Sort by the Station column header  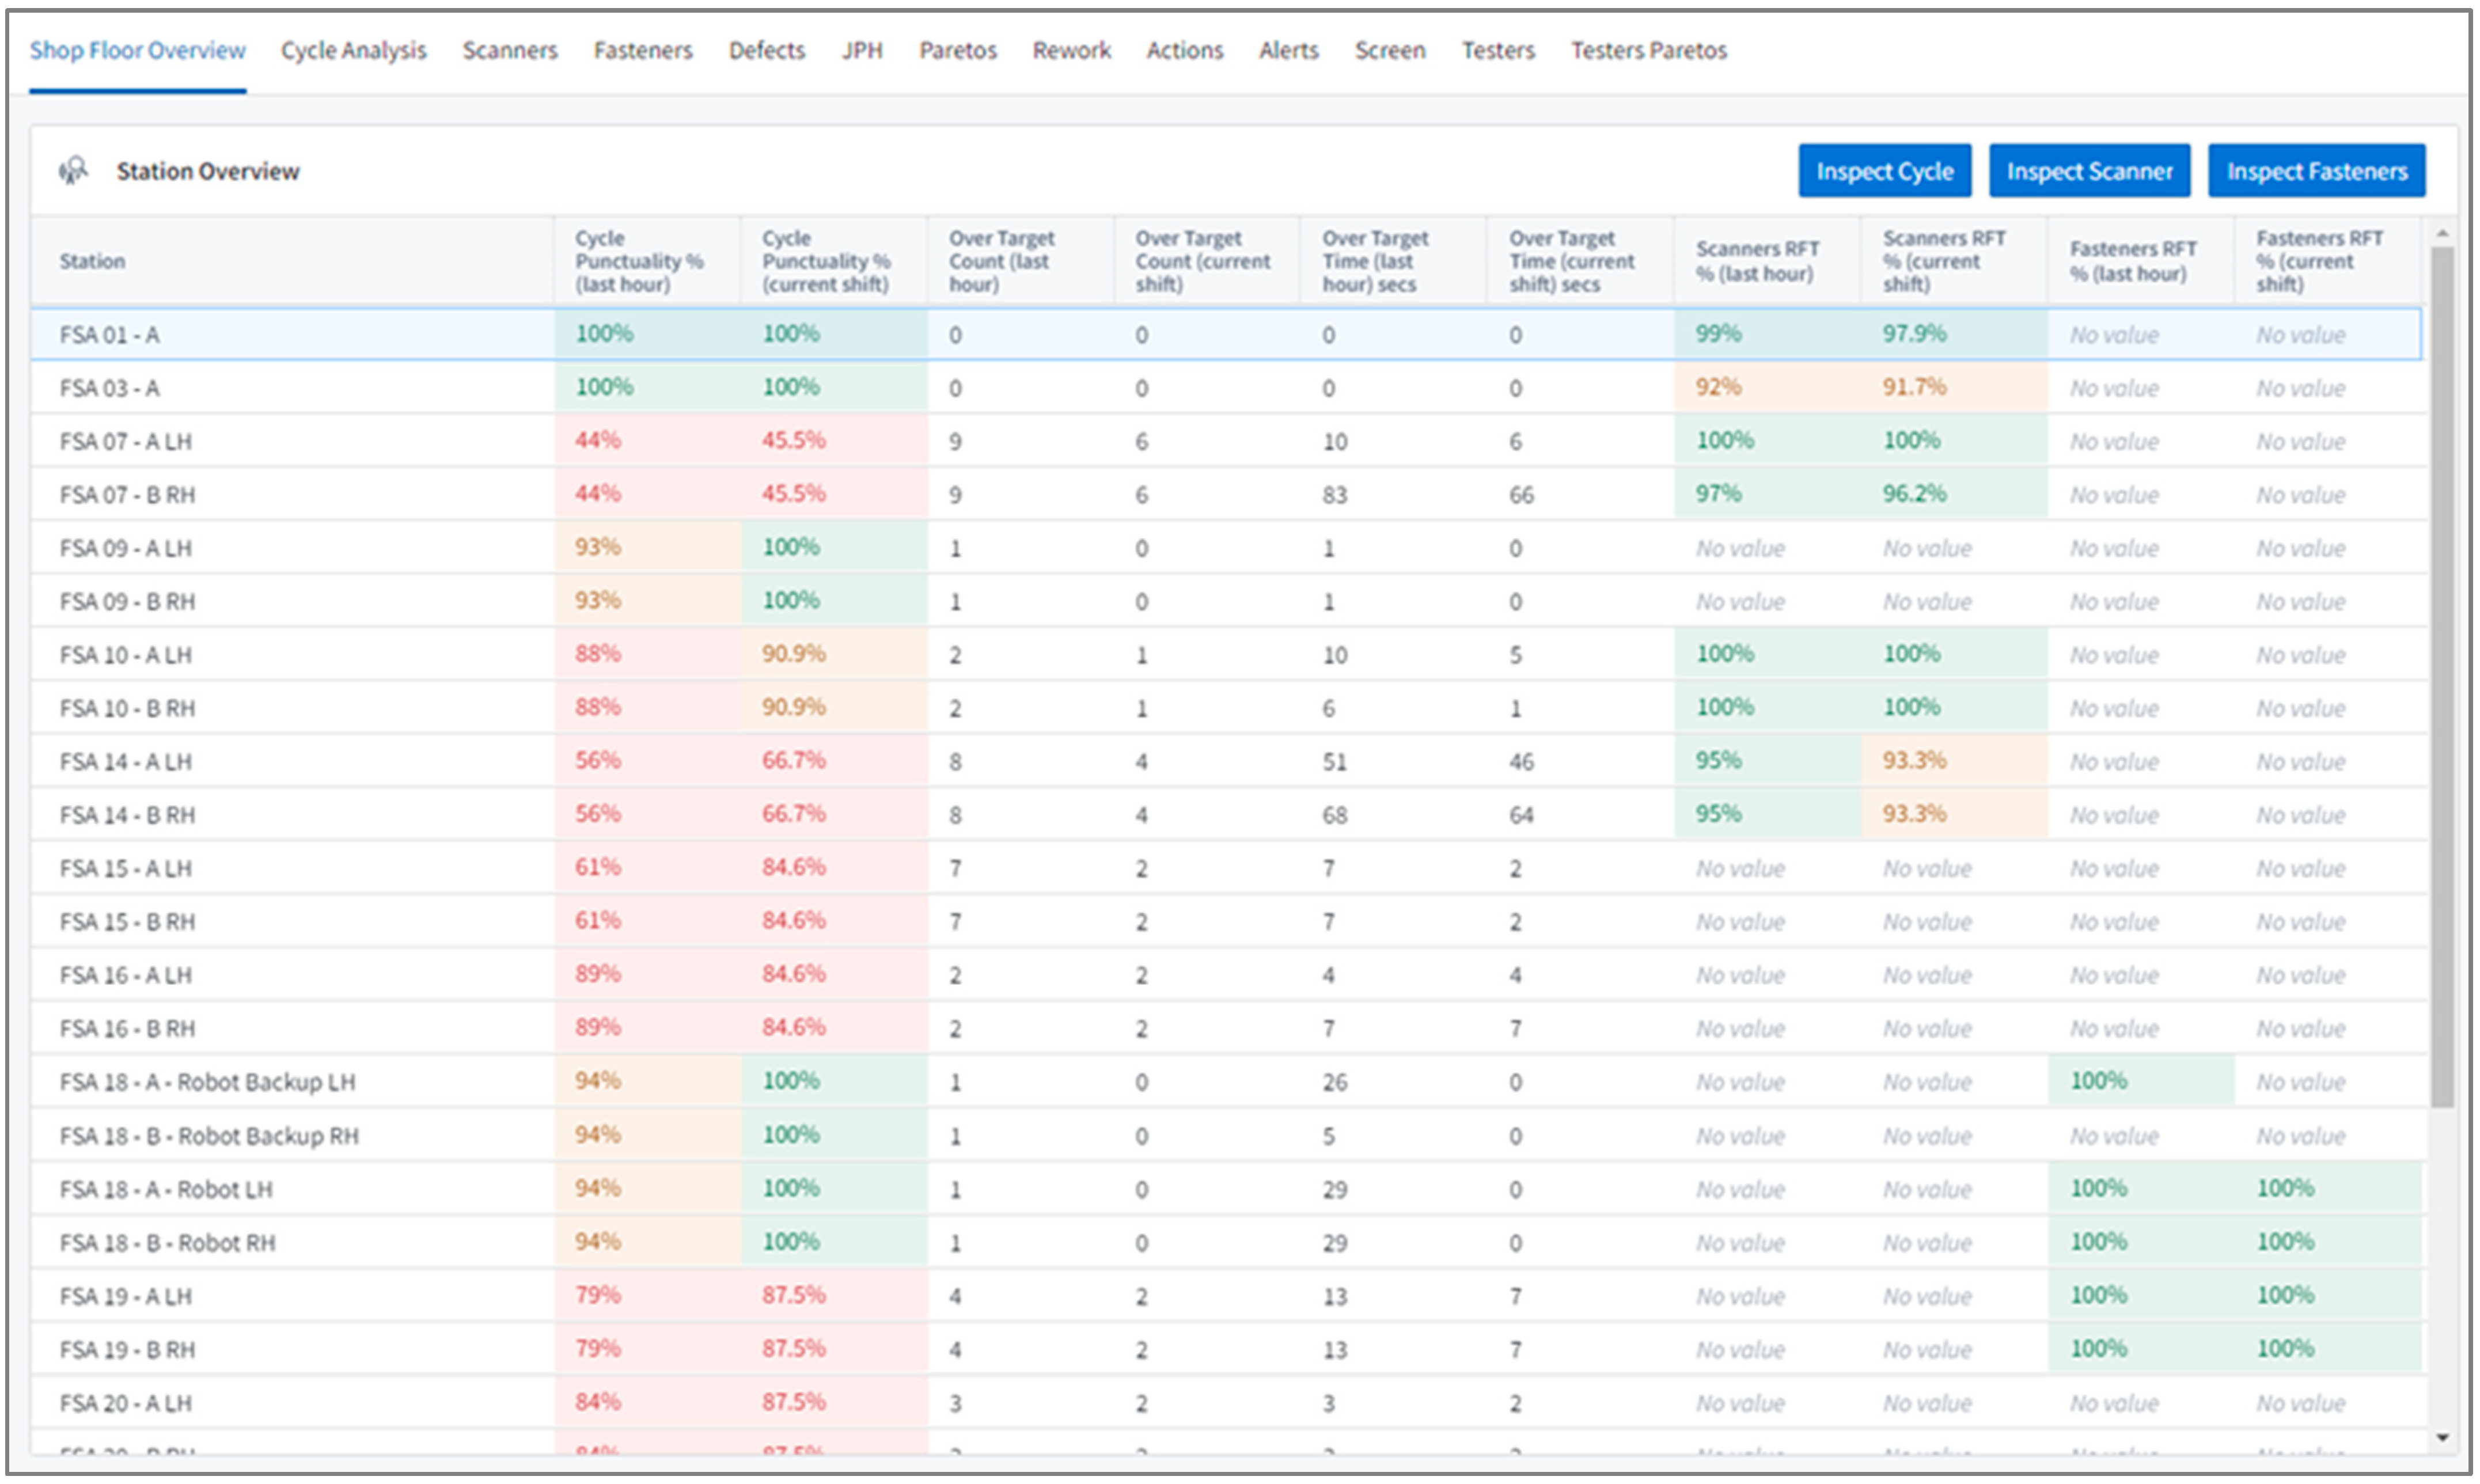92,261
